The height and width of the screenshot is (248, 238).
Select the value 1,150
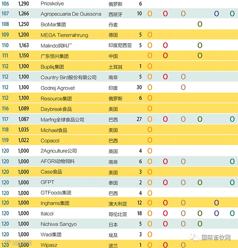coord(24,56)
